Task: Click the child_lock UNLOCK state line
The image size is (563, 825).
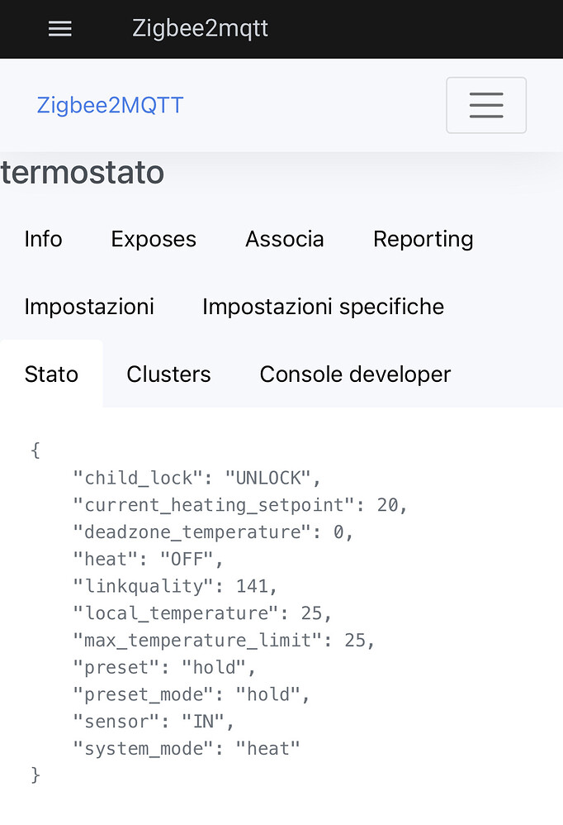Action: point(196,478)
